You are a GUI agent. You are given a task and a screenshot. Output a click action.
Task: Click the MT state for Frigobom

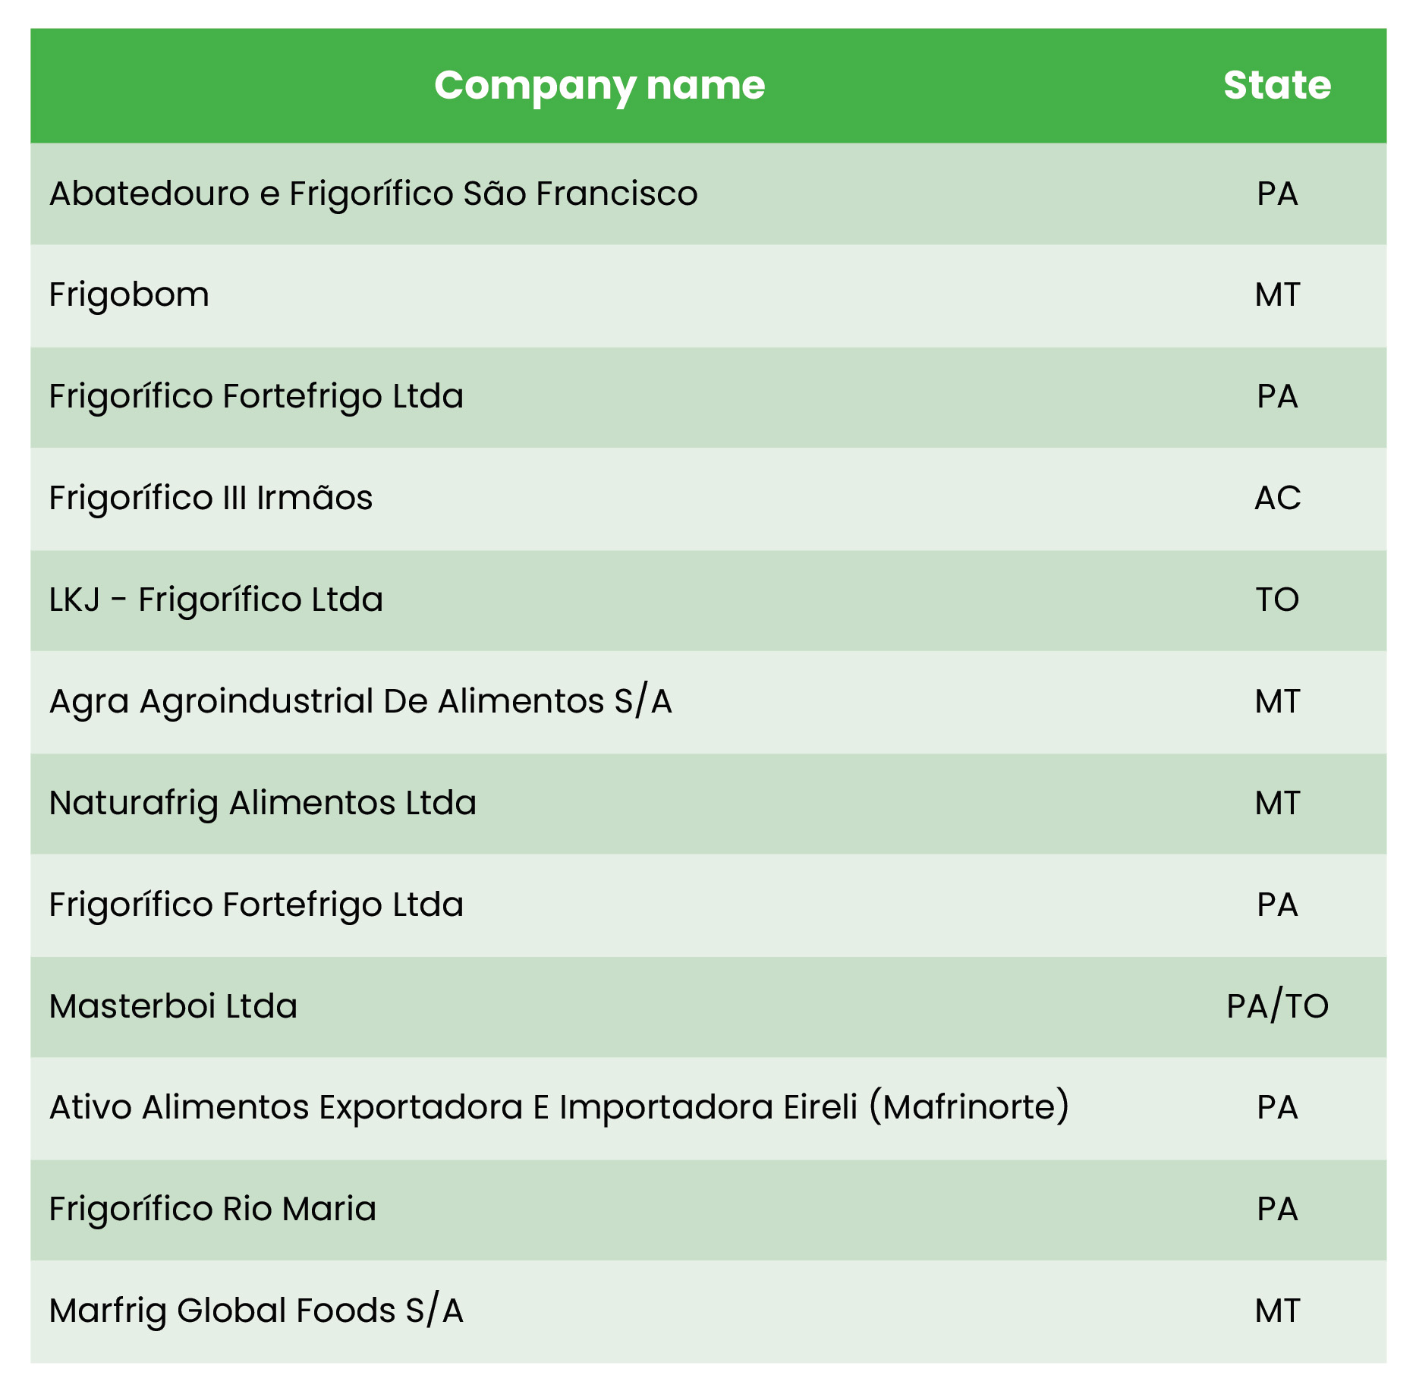[1277, 295]
